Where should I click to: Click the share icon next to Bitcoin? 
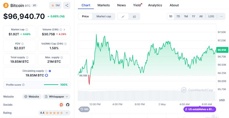coord(67,5)
